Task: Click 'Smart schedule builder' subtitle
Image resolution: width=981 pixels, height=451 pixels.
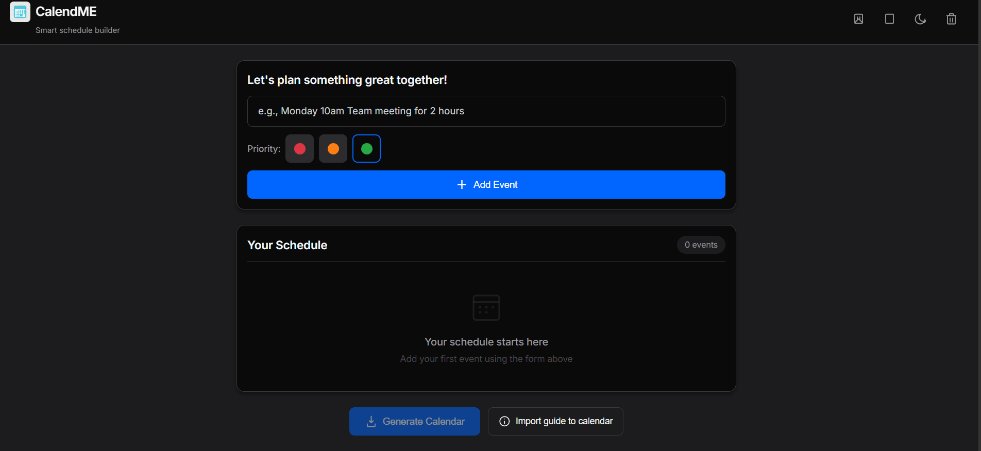Action: (78, 30)
